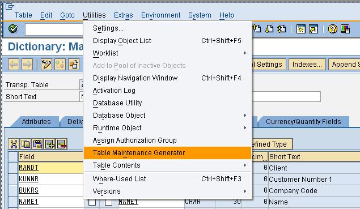Click the Insert Row icon
The width and height of the screenshot is (360, 209).
pos(50,144)
